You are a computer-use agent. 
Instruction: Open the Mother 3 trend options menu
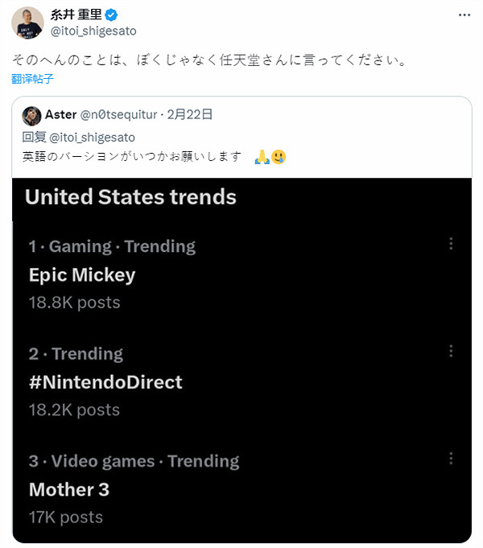coord(451,459)
